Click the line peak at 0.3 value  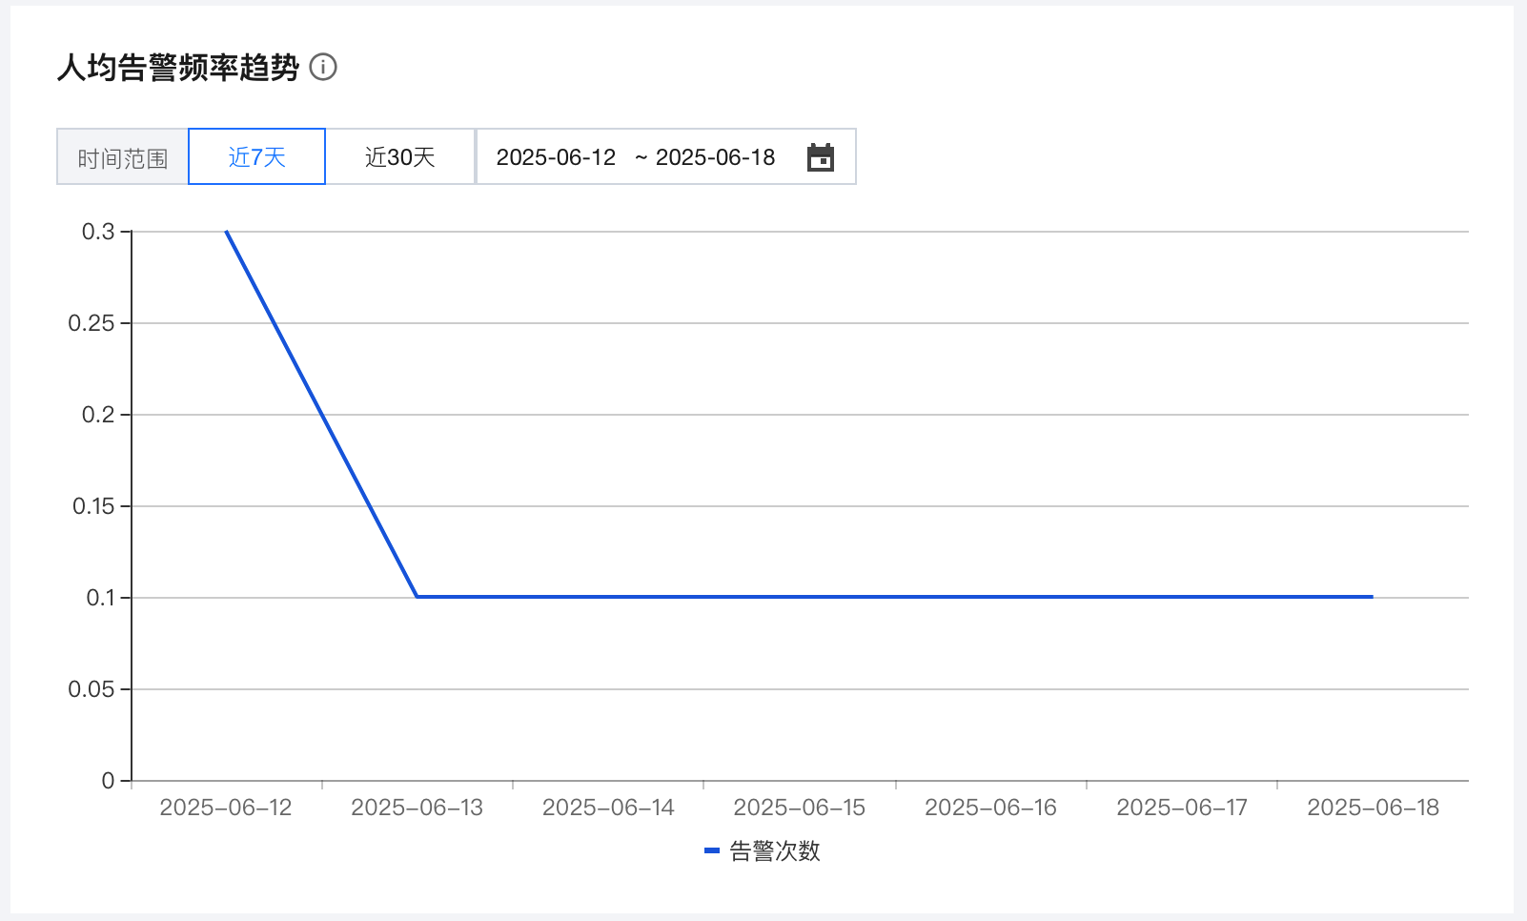(x=227, y=232)
